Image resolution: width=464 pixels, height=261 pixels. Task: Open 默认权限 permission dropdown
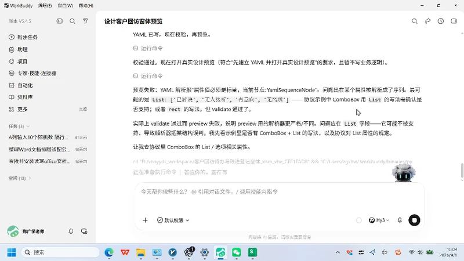click(173, 220)
